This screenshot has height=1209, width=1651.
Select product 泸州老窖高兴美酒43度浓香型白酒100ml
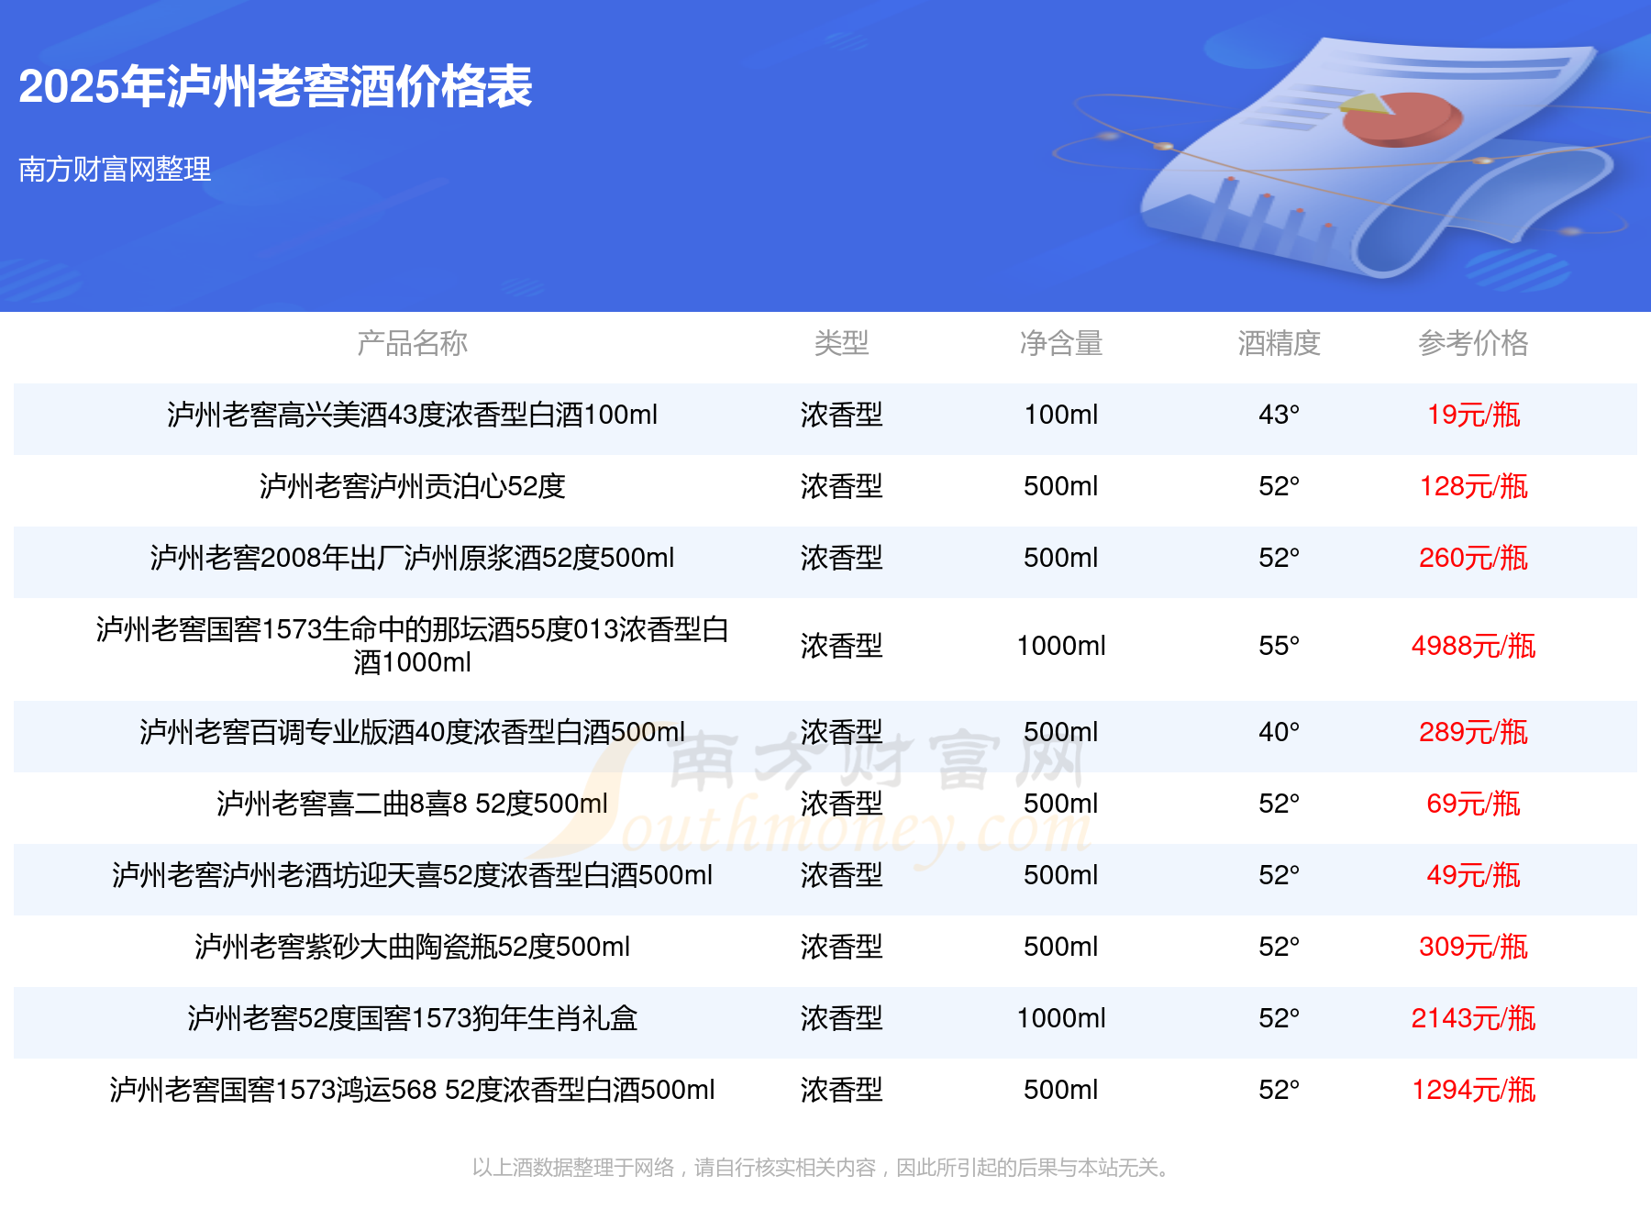tap(412, 415)
